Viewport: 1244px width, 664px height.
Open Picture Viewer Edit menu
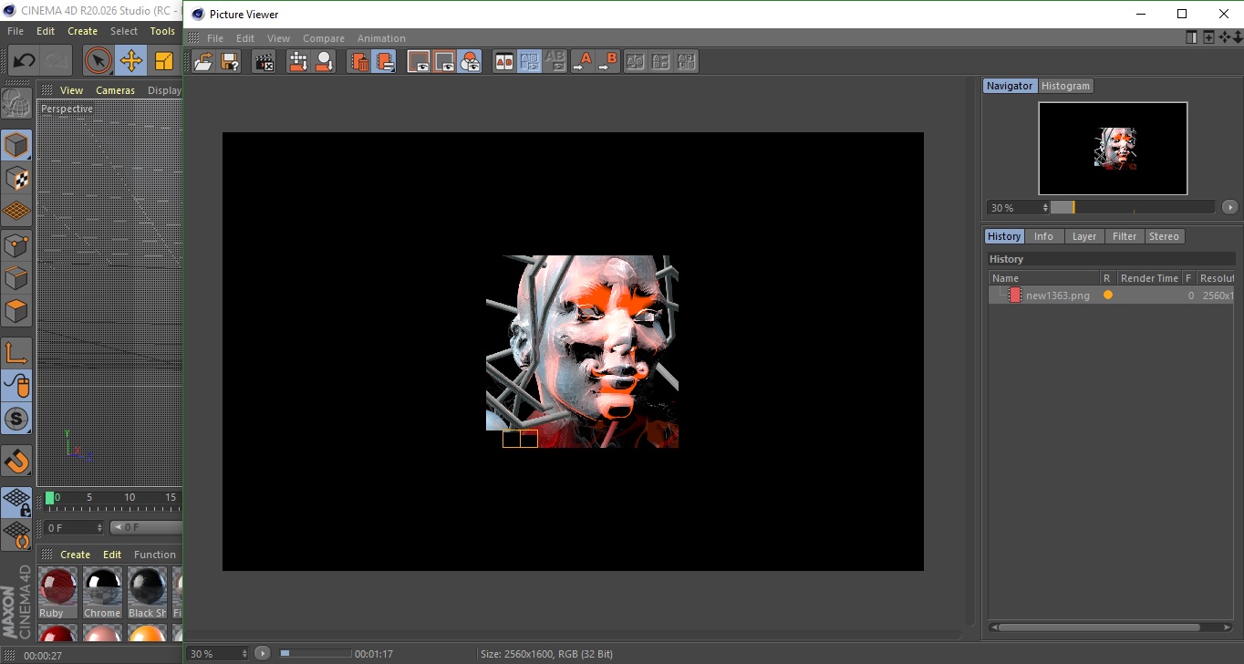click(245, 38)
